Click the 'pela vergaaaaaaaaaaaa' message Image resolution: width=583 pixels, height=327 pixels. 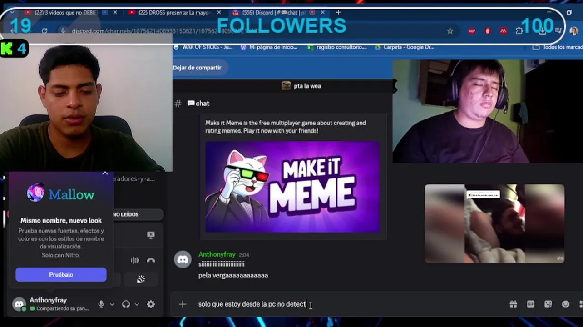coord(233,275)
